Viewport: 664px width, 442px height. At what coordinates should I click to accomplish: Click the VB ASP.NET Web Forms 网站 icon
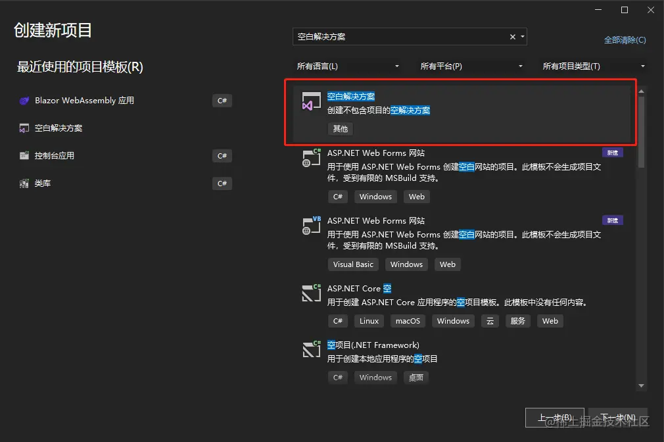(311, 226)
